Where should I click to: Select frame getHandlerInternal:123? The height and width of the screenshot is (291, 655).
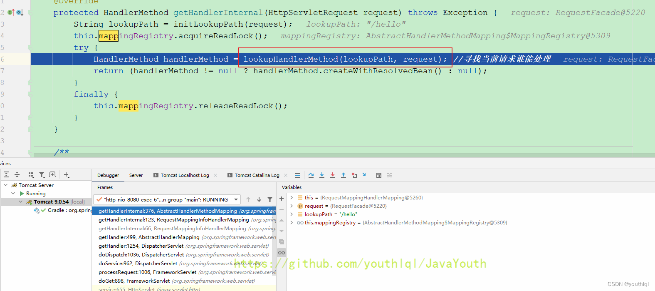click(x=184, y=219)
